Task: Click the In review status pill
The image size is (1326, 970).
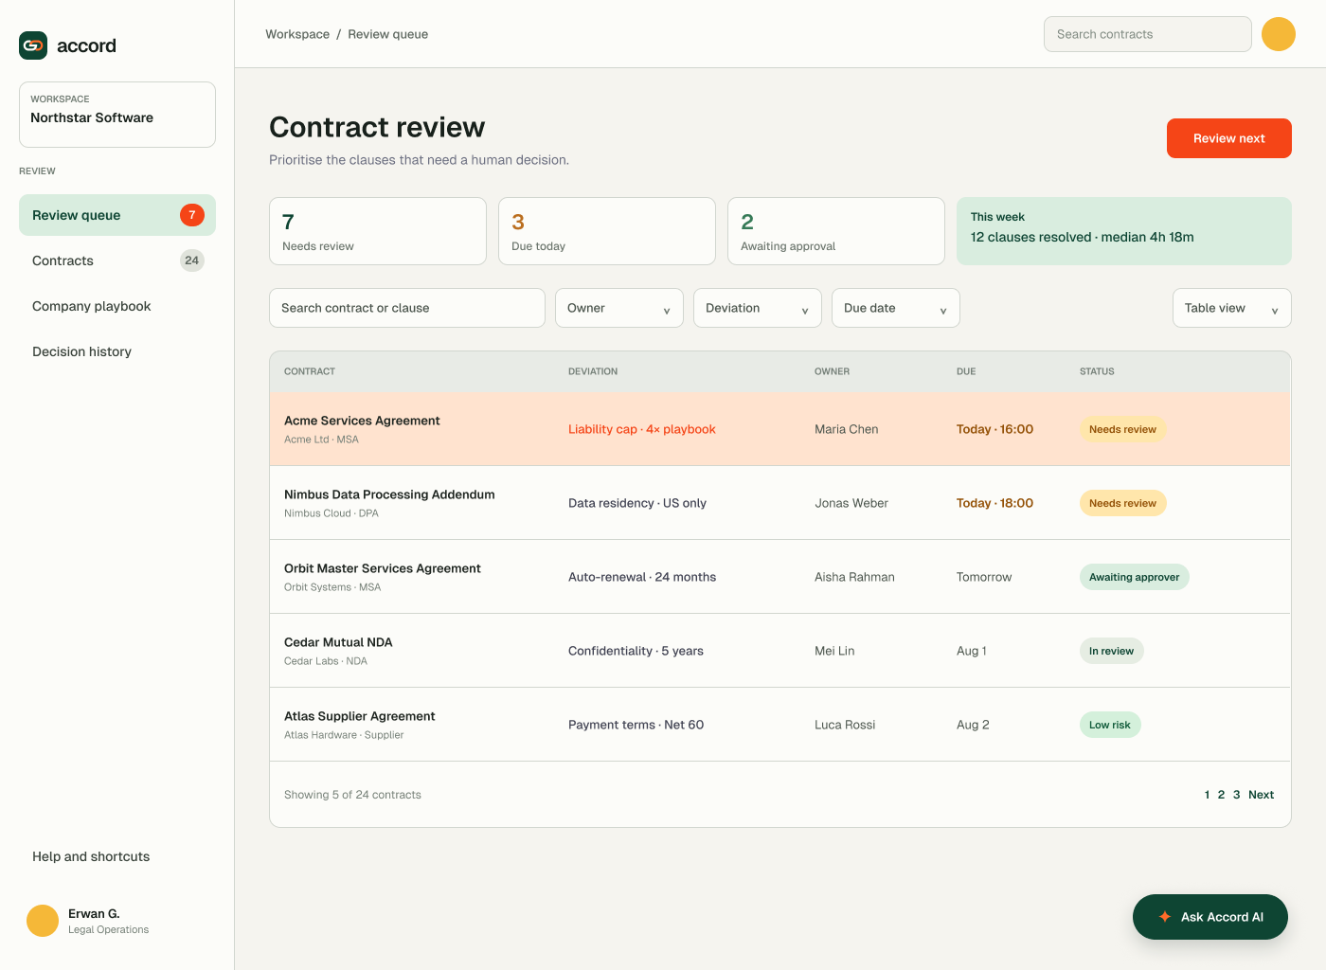Action: point(1111,651)
